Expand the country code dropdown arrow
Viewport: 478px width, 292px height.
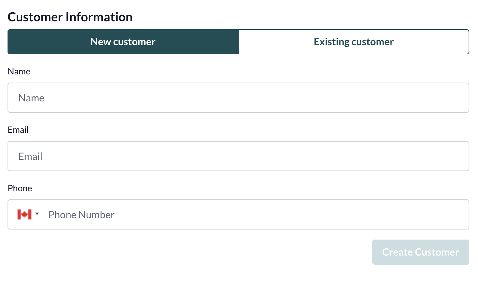tap(37, 214)
